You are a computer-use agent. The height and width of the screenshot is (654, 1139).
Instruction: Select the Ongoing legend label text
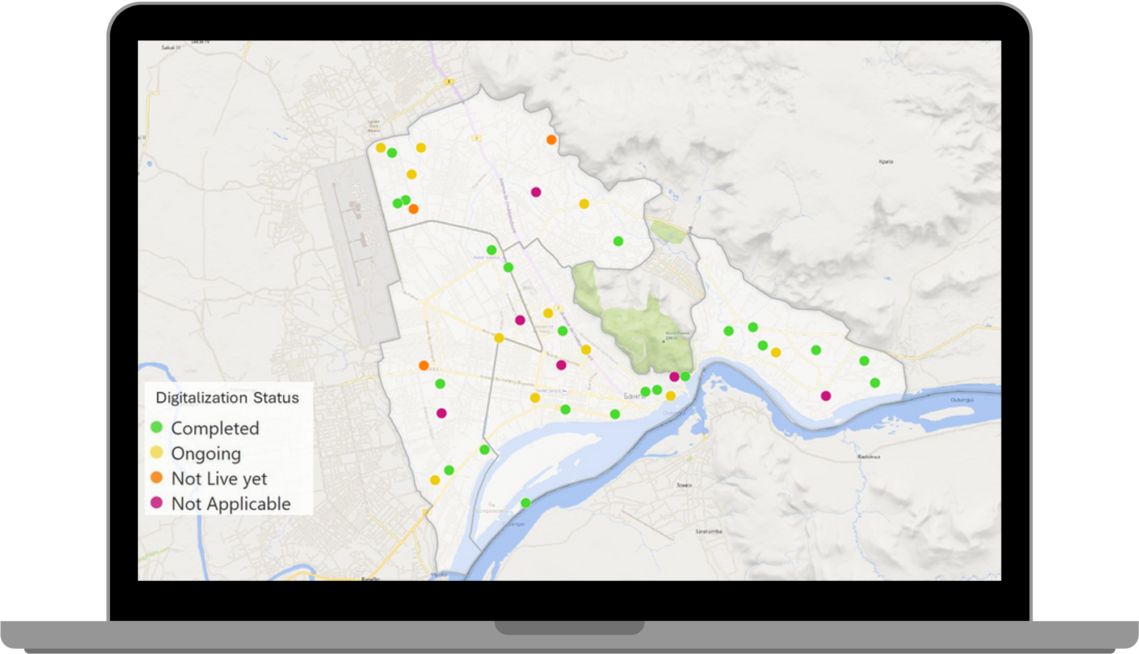tap(206, 453)
